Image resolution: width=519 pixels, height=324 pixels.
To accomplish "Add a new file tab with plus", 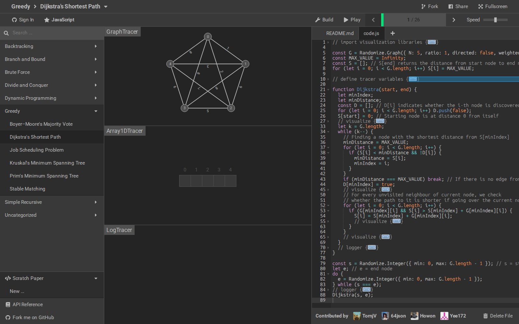I will [392, 33].
